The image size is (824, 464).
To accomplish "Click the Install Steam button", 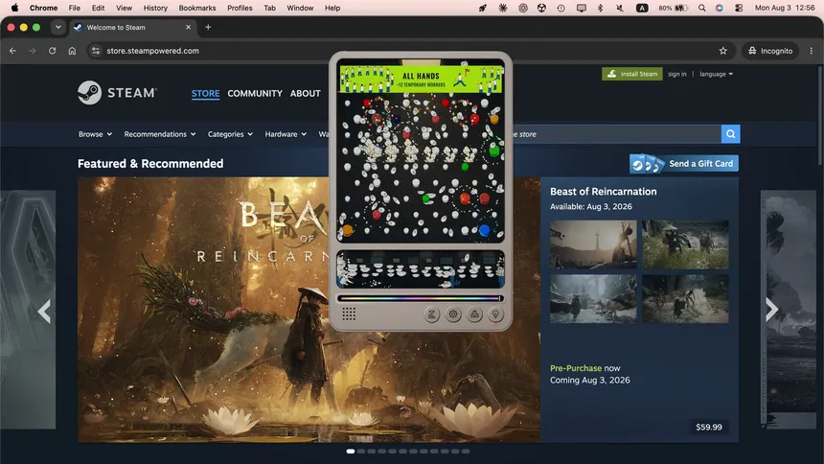I will tap(632, 74).
